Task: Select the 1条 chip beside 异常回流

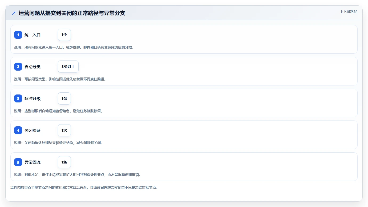Action: pyautogui.click(x=64, y=162)
